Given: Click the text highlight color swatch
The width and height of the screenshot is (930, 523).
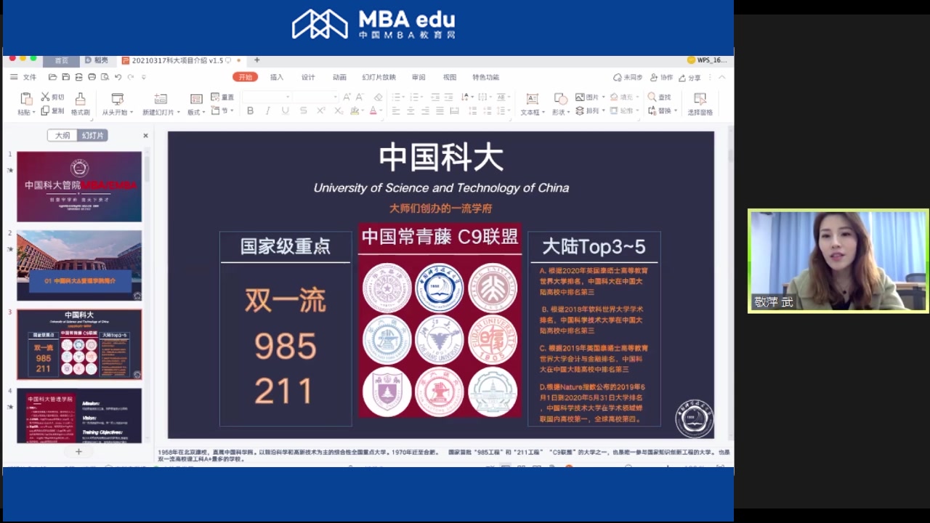Looking at the screenshot, I should (x=355, y=110).
